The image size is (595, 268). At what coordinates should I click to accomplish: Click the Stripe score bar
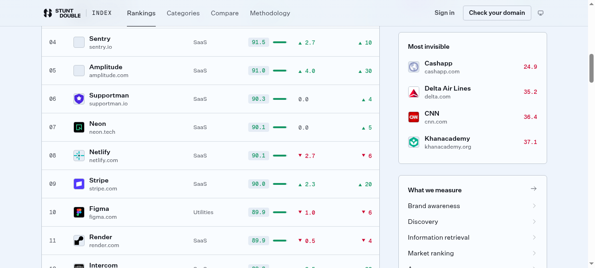tap(280, 184)
